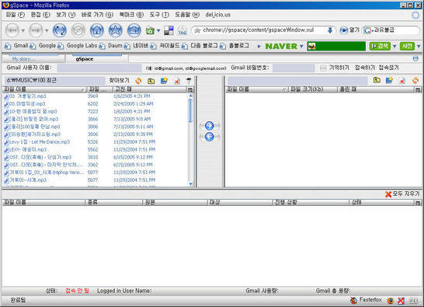This screenshot has height=307, width=424.
Task: Open the Google Labs bookmark link
Action: click(x=78, y=46)
